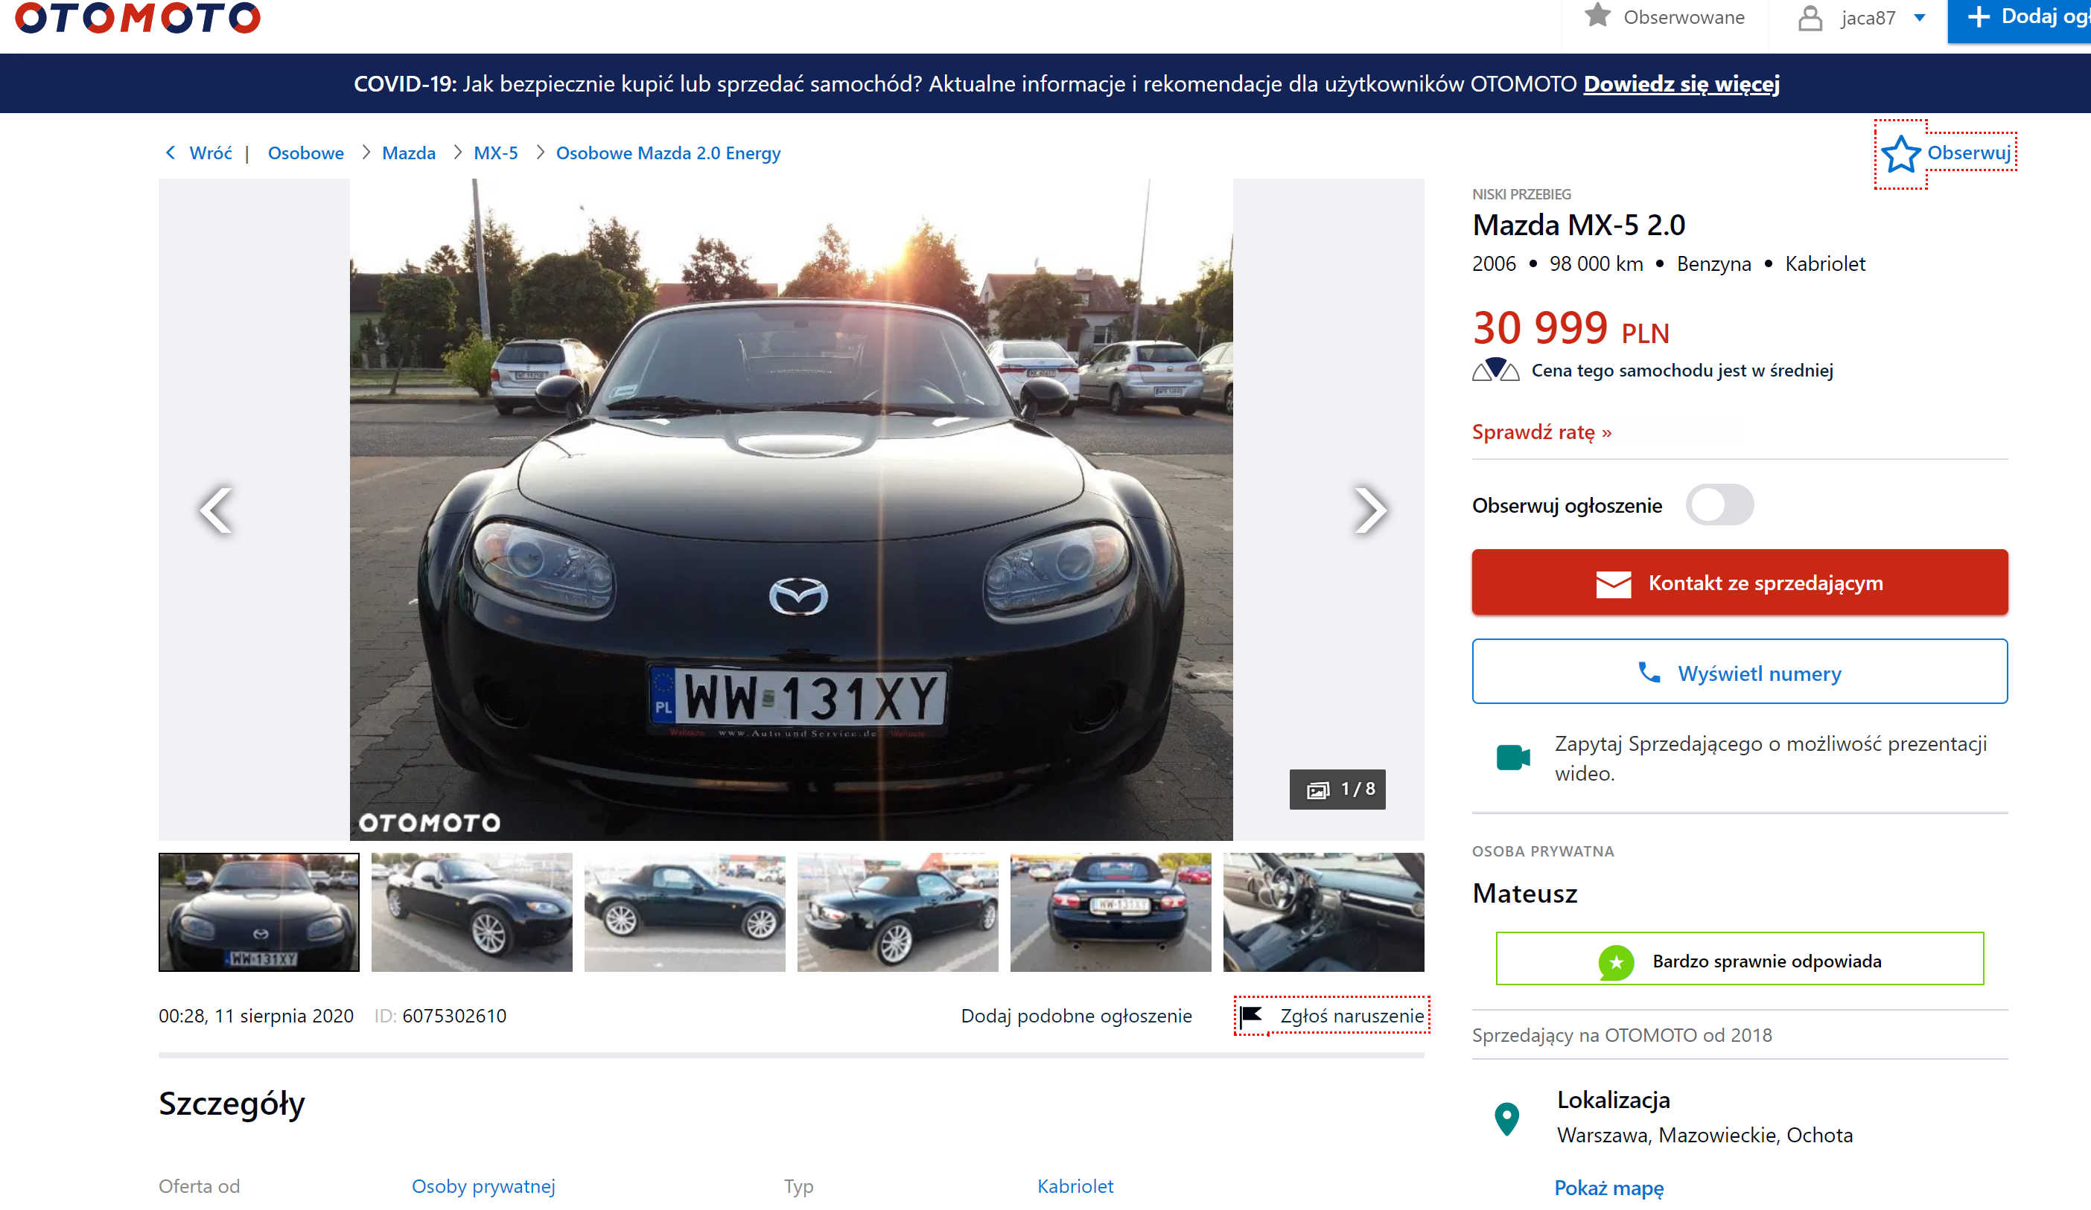Click seller name Mateusz
2091x1210 pixels.
(x=1524, y=893)
